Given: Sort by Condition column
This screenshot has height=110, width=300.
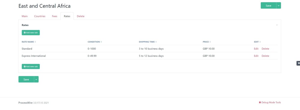Looking at the screenshot, I should pyautogui.click(x=95, y=42).
